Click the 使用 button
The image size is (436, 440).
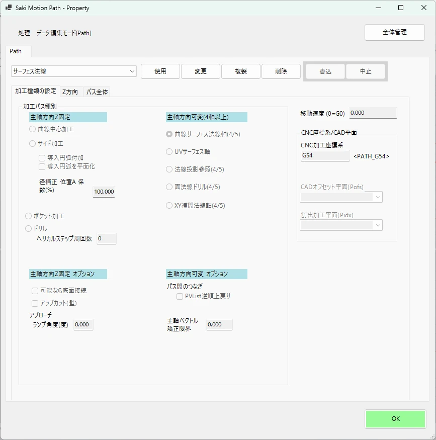pos(160,71)
